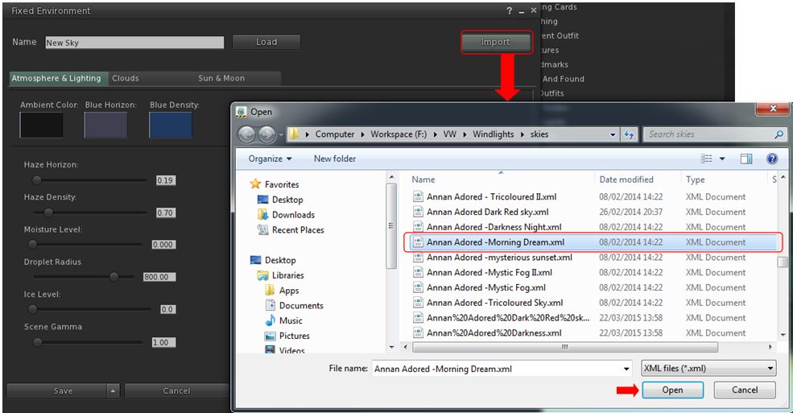Viewport: 793px width, 413px height.
Task: Click search magnifier icon in Search skies
Action: click(779, 134)
